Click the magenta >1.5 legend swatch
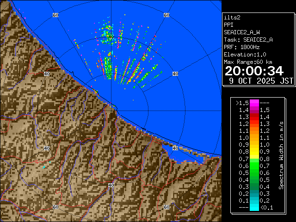The image size is (296, 222). [254, 103]
